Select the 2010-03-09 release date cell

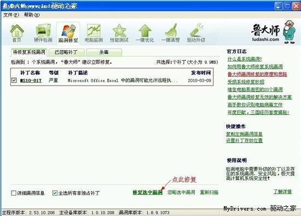click(x=199, y=80)
